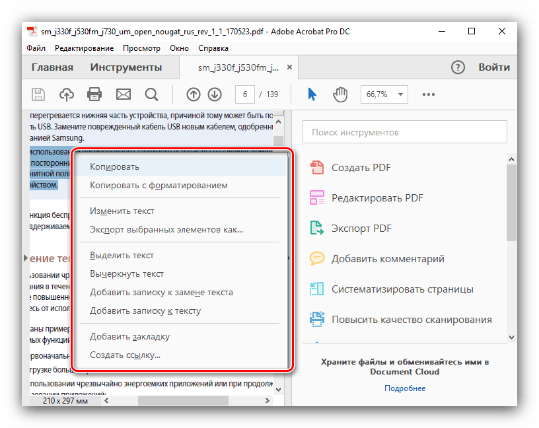Follow the Подробнее link

point(405,388)
